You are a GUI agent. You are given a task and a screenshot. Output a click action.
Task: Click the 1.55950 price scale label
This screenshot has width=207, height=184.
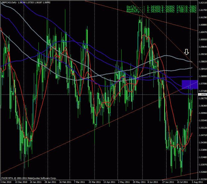click(203, 113)
